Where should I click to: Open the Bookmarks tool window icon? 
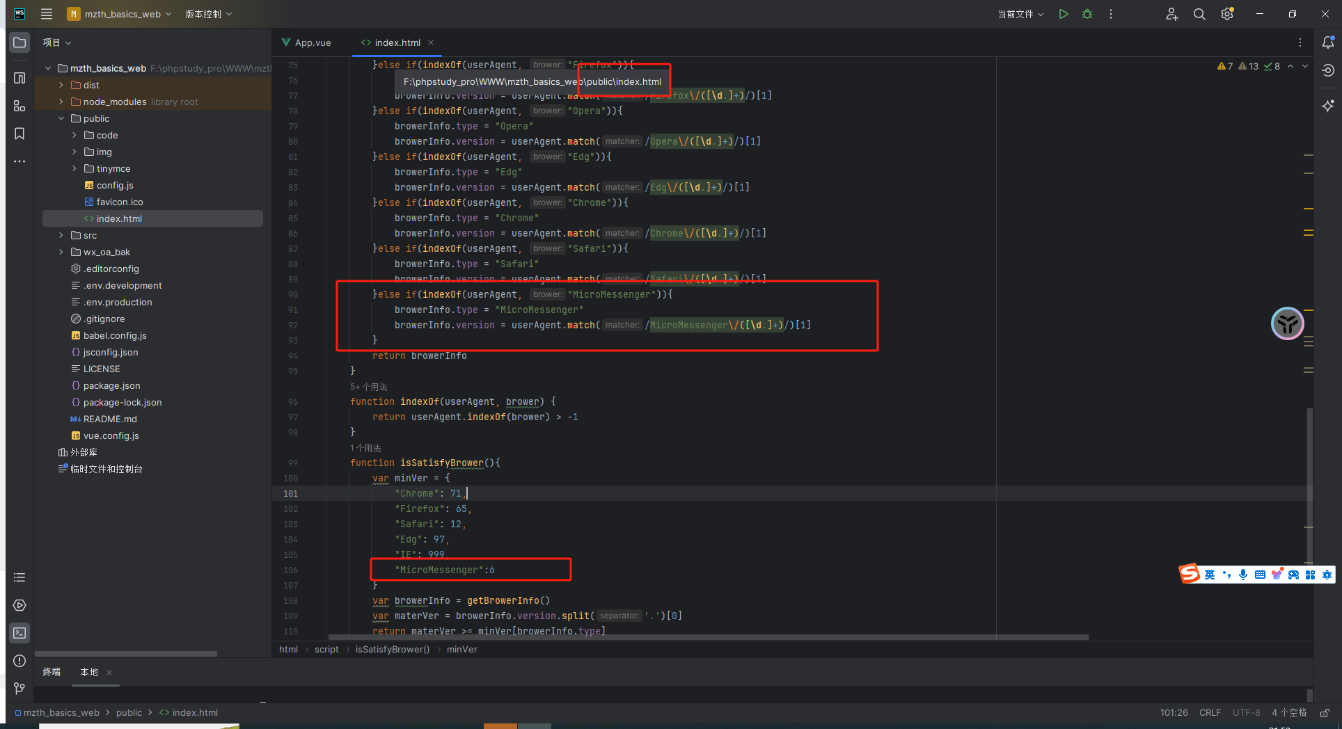[x=19, y=134]
